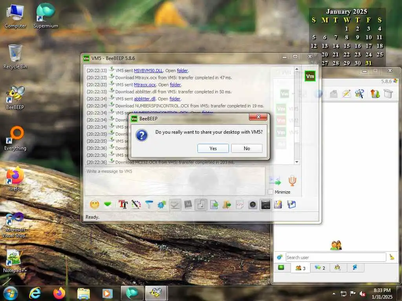The height and width of the screenshot is (301, 402).
Task: Decline desktop sharing with the No button
Action: coord(247,149)
